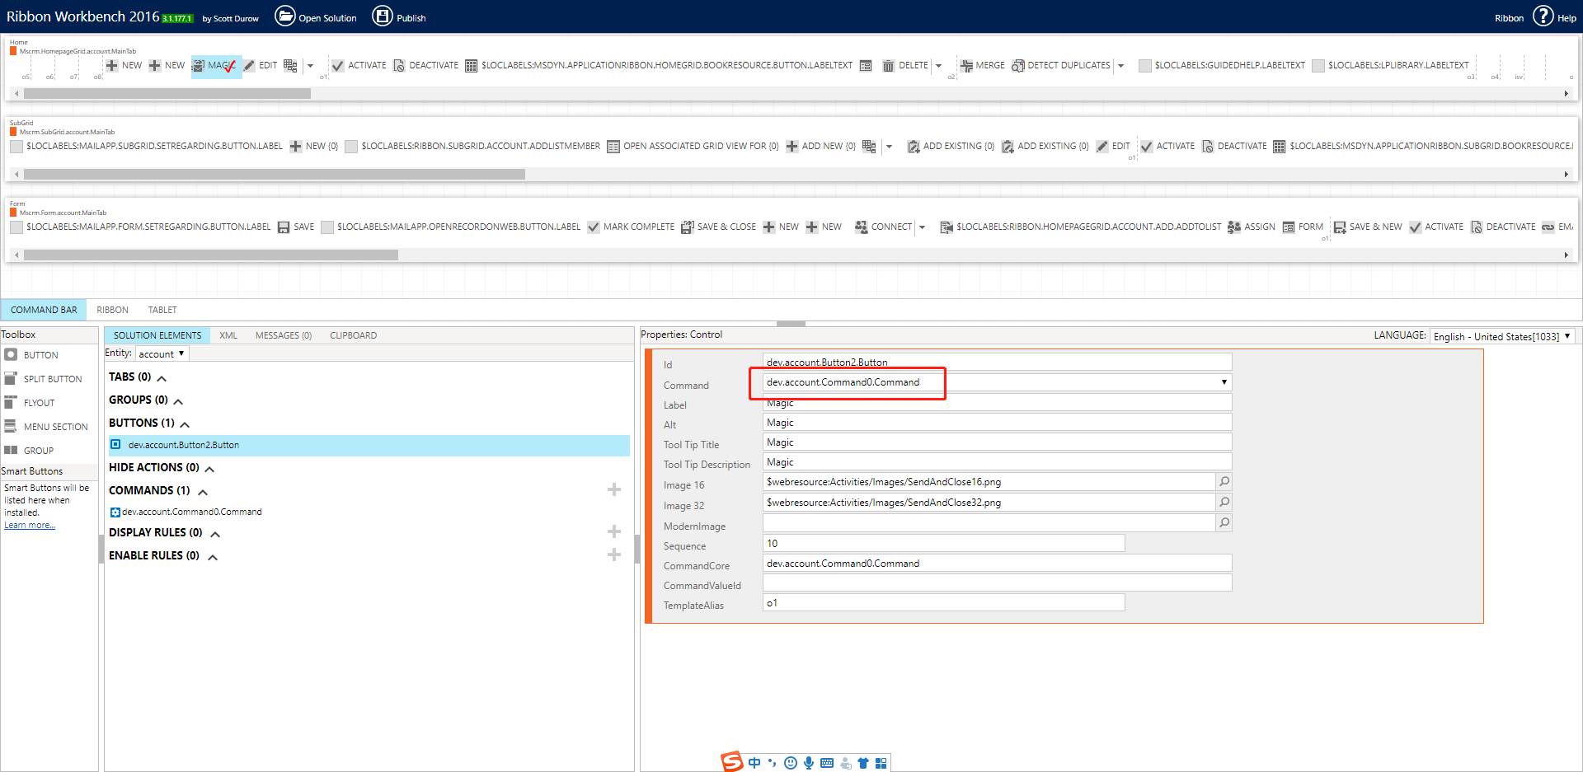Collapse the TABS (0) section
The width and height of the screenshot is (1583, 772).
[x=162, y=378]
